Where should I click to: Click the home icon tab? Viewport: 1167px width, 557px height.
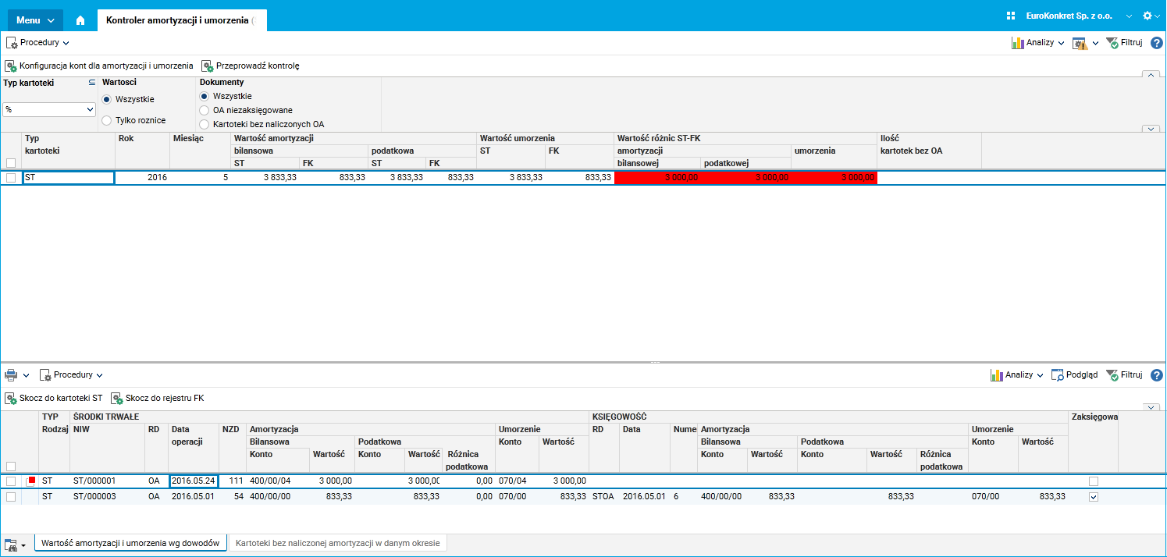[x=80, y=20]
